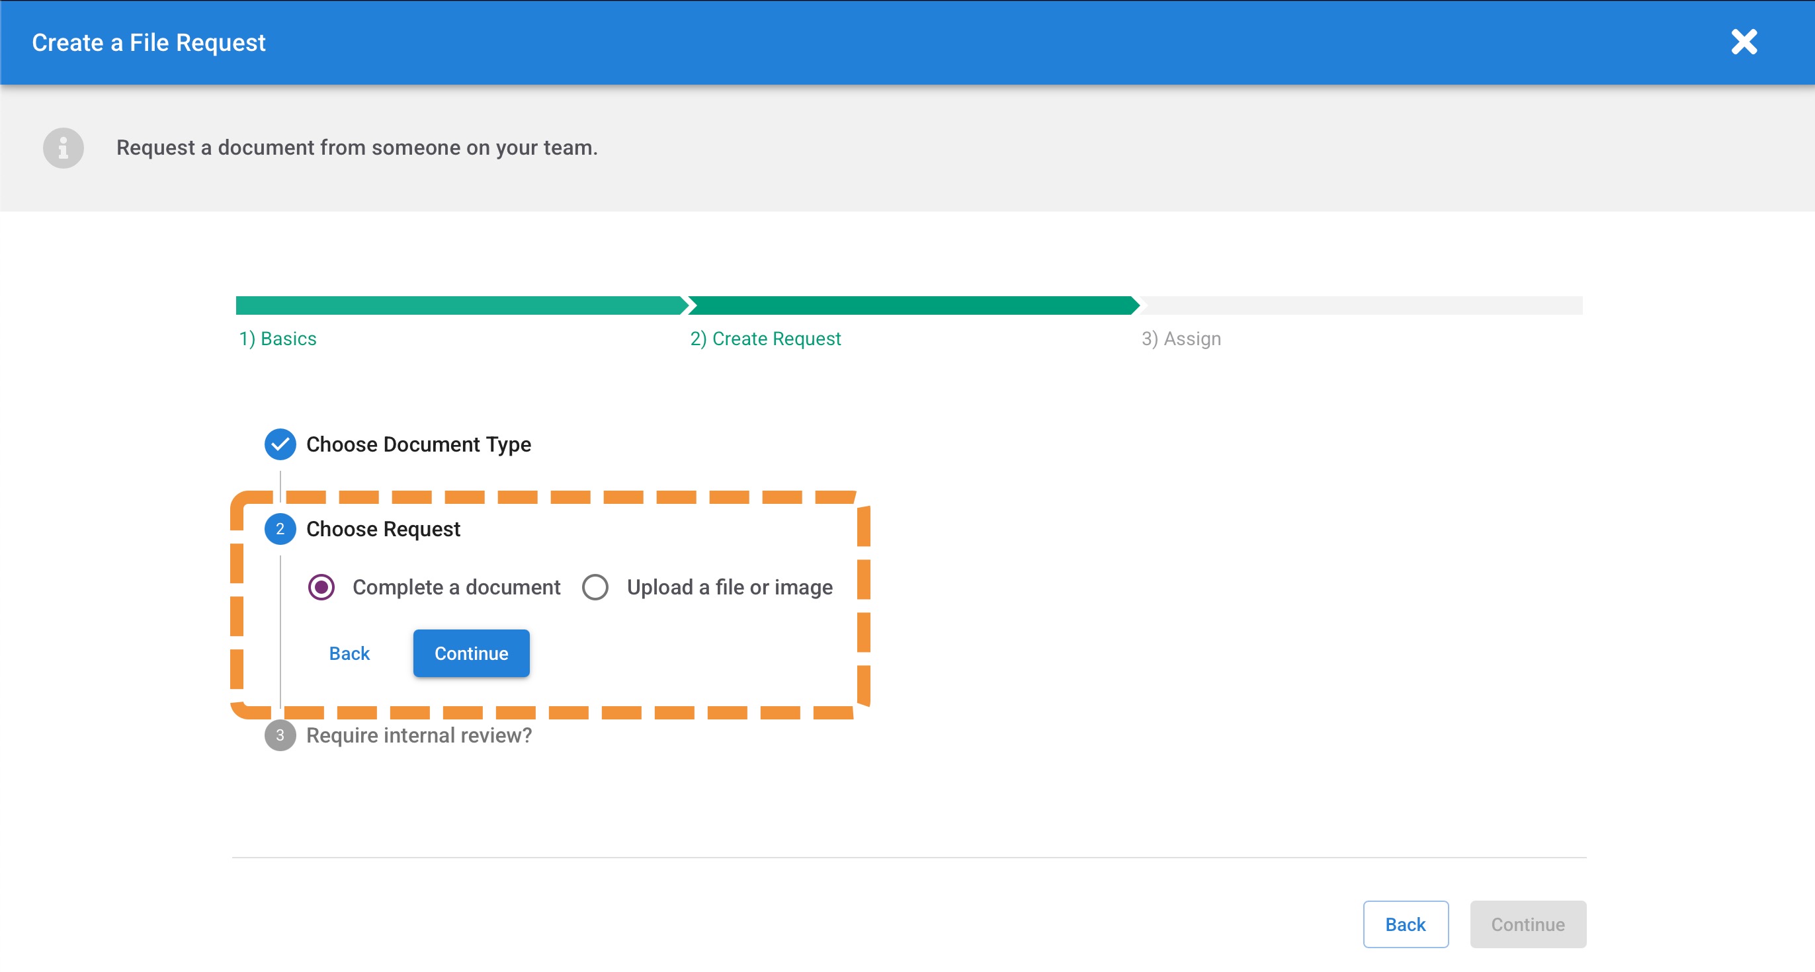The image size is (1815, 972).
Task: Go to the Basics progress tab
Action: (x=278, y=339)
